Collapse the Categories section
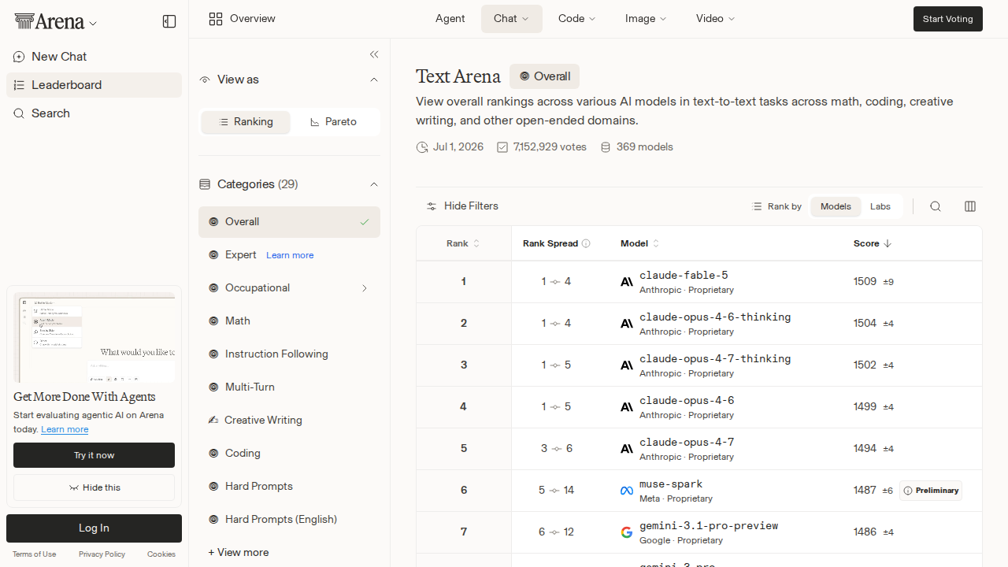Viewport: 1008px width, 567px height. coord(374,184)
